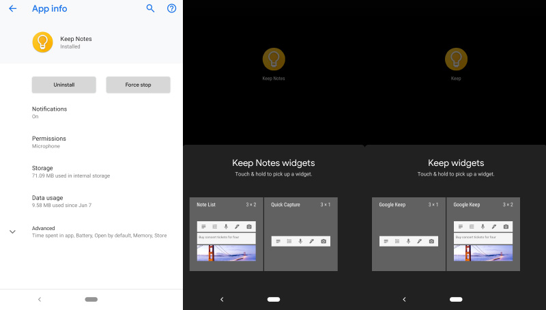
Task: Tap list icon in Google Keep 3×2 widget
Action: point(472,227)
